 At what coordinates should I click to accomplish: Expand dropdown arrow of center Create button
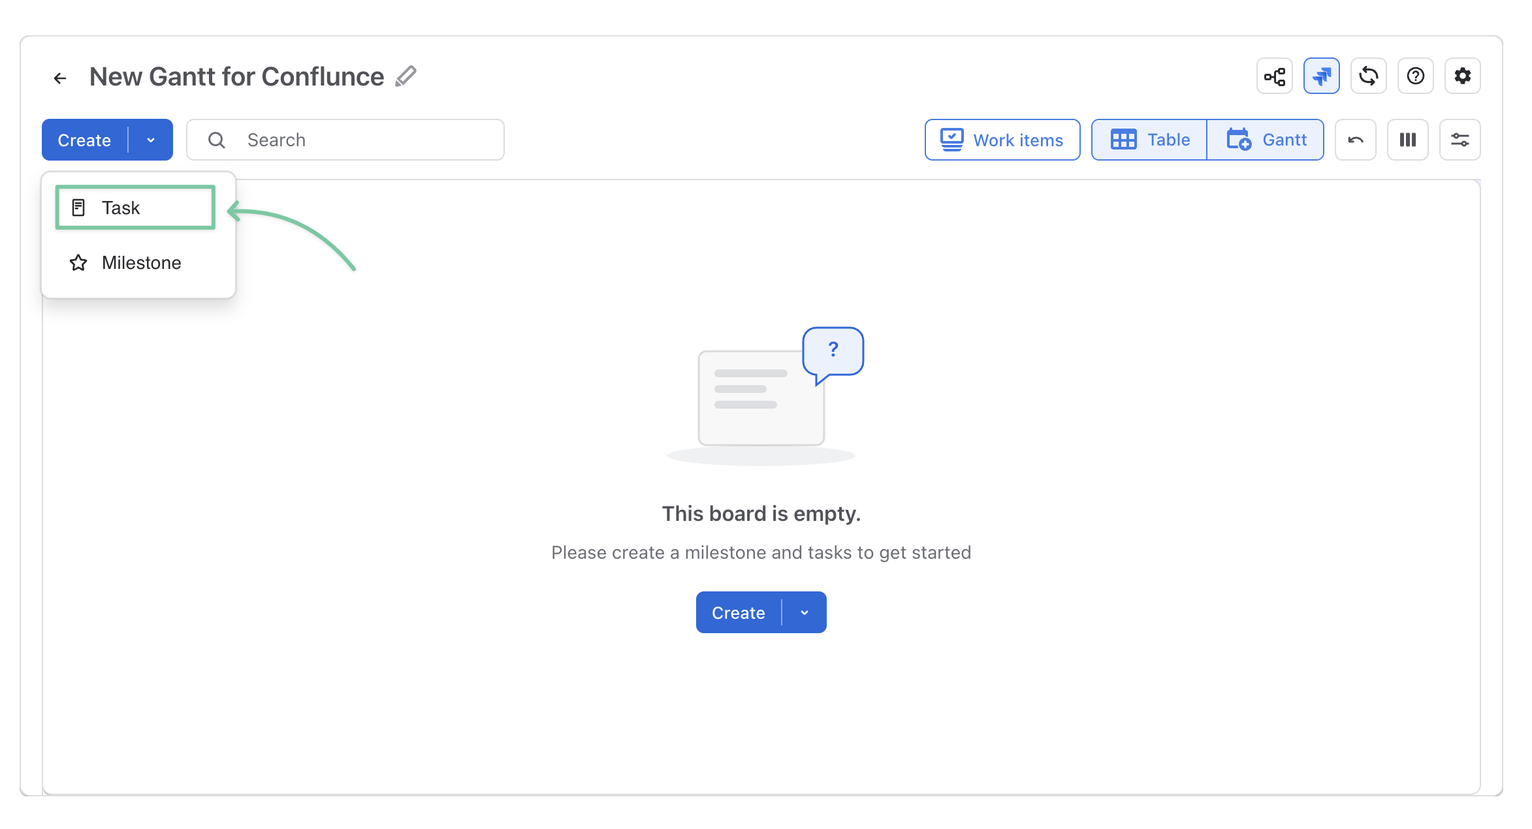805,612
